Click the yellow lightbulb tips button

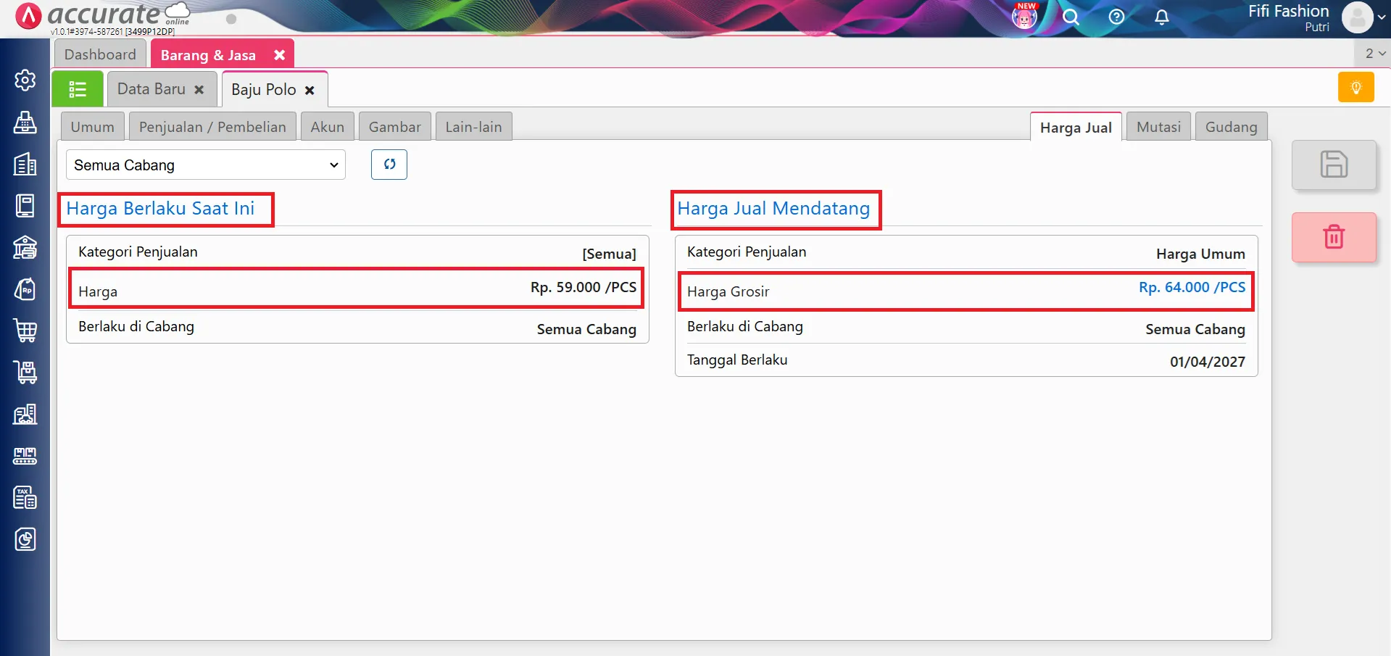tap(1355, 88)
